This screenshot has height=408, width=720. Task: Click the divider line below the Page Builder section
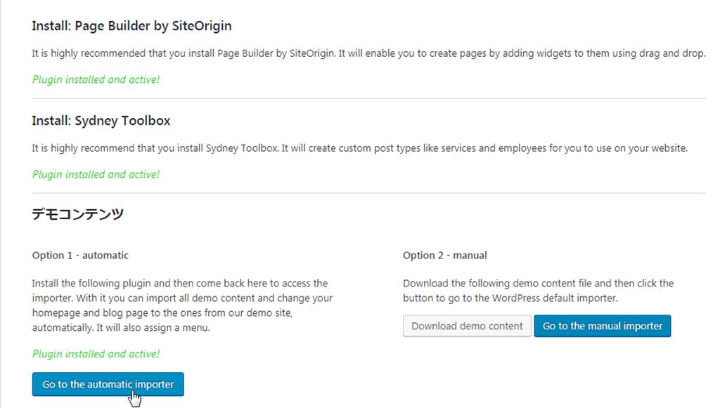tap(368, 98)
